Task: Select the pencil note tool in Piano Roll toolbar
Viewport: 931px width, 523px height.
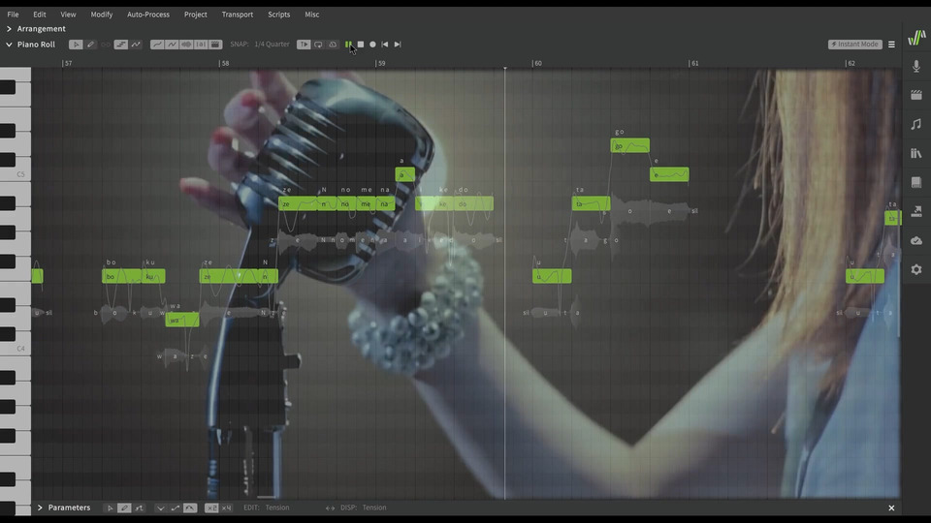Action: tap(91, 45)
